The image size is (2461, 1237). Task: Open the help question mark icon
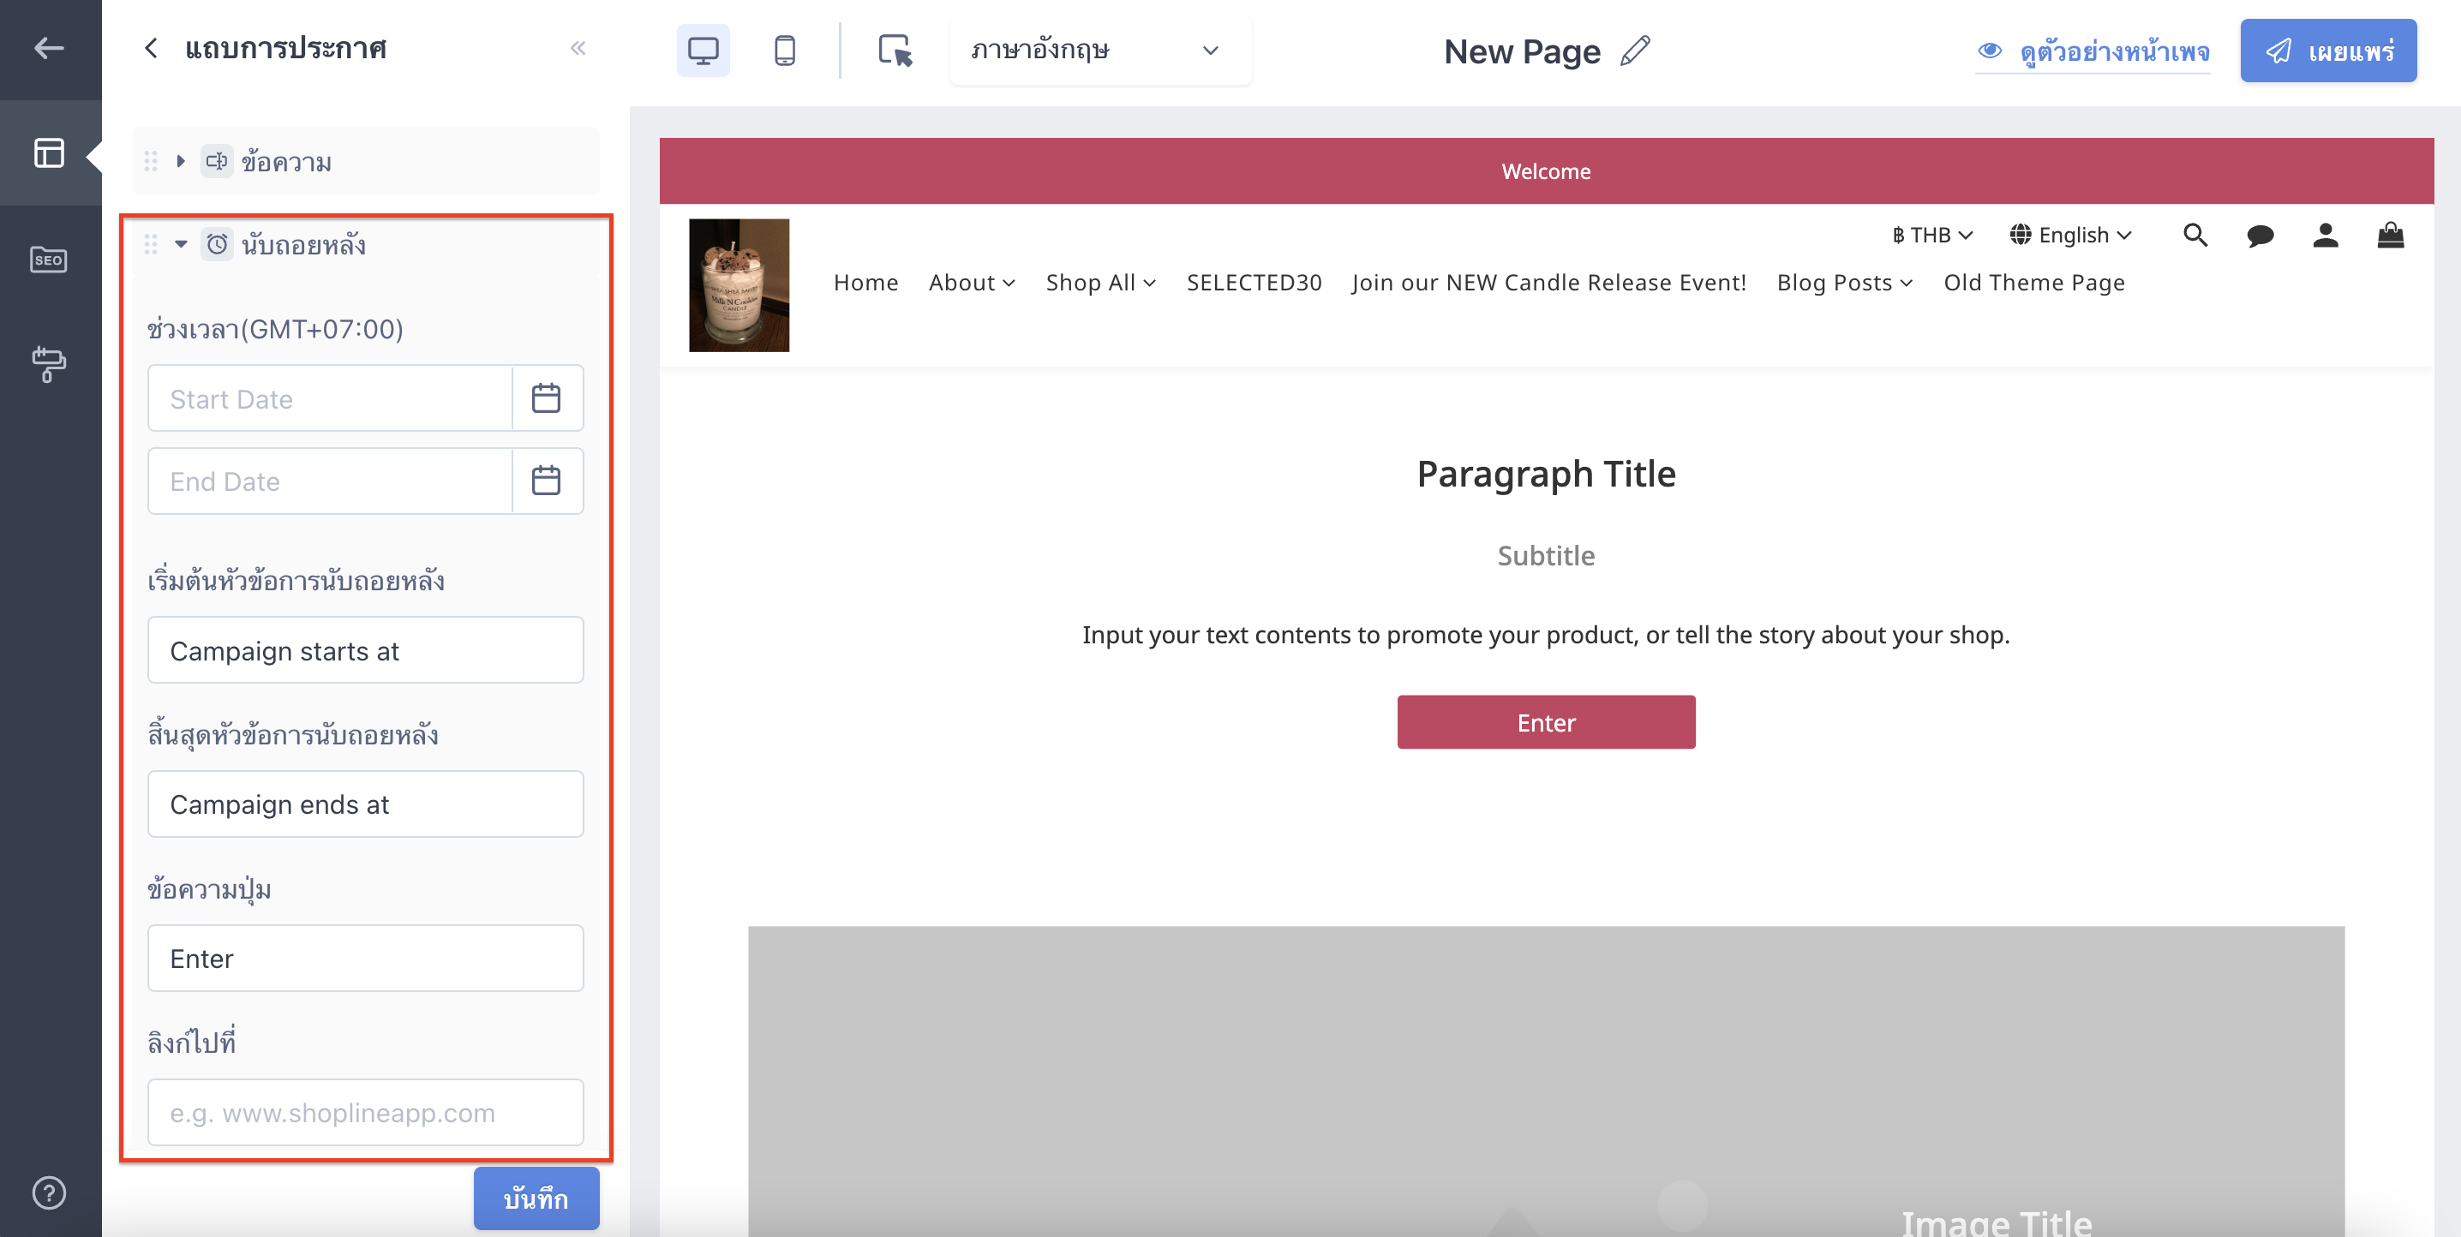49,1192
